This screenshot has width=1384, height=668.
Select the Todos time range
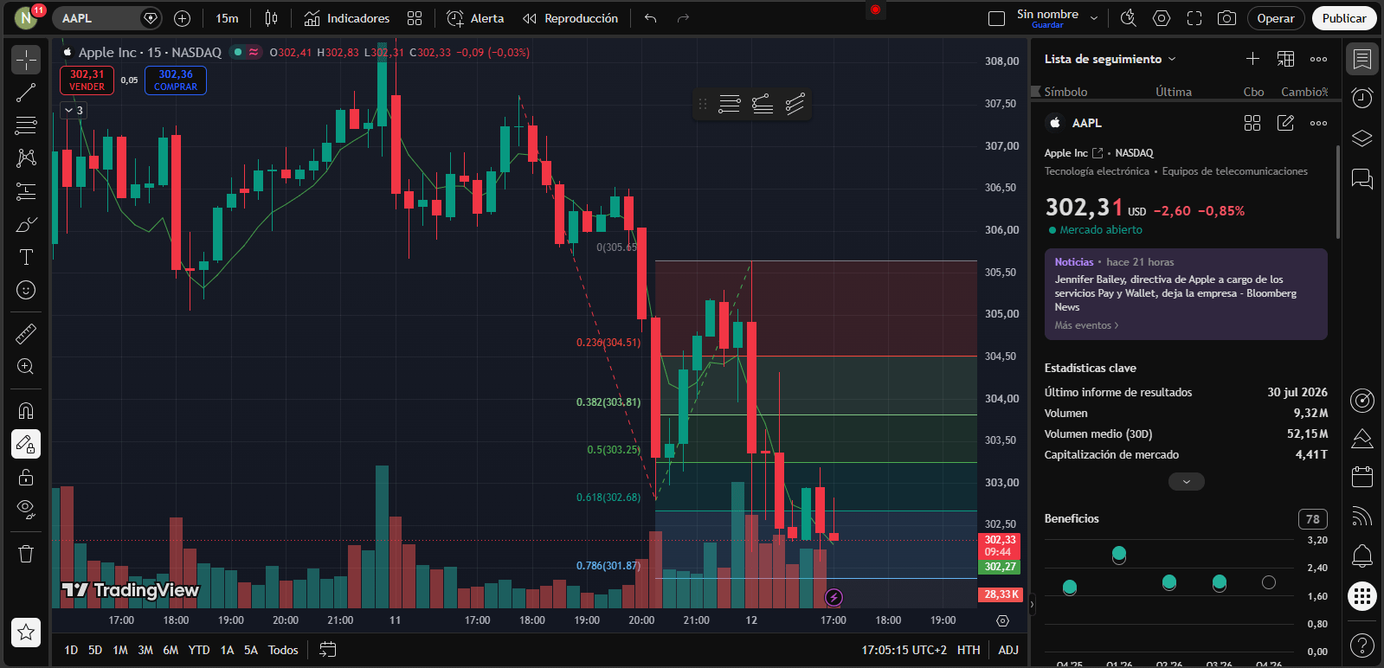coord(283,650)
